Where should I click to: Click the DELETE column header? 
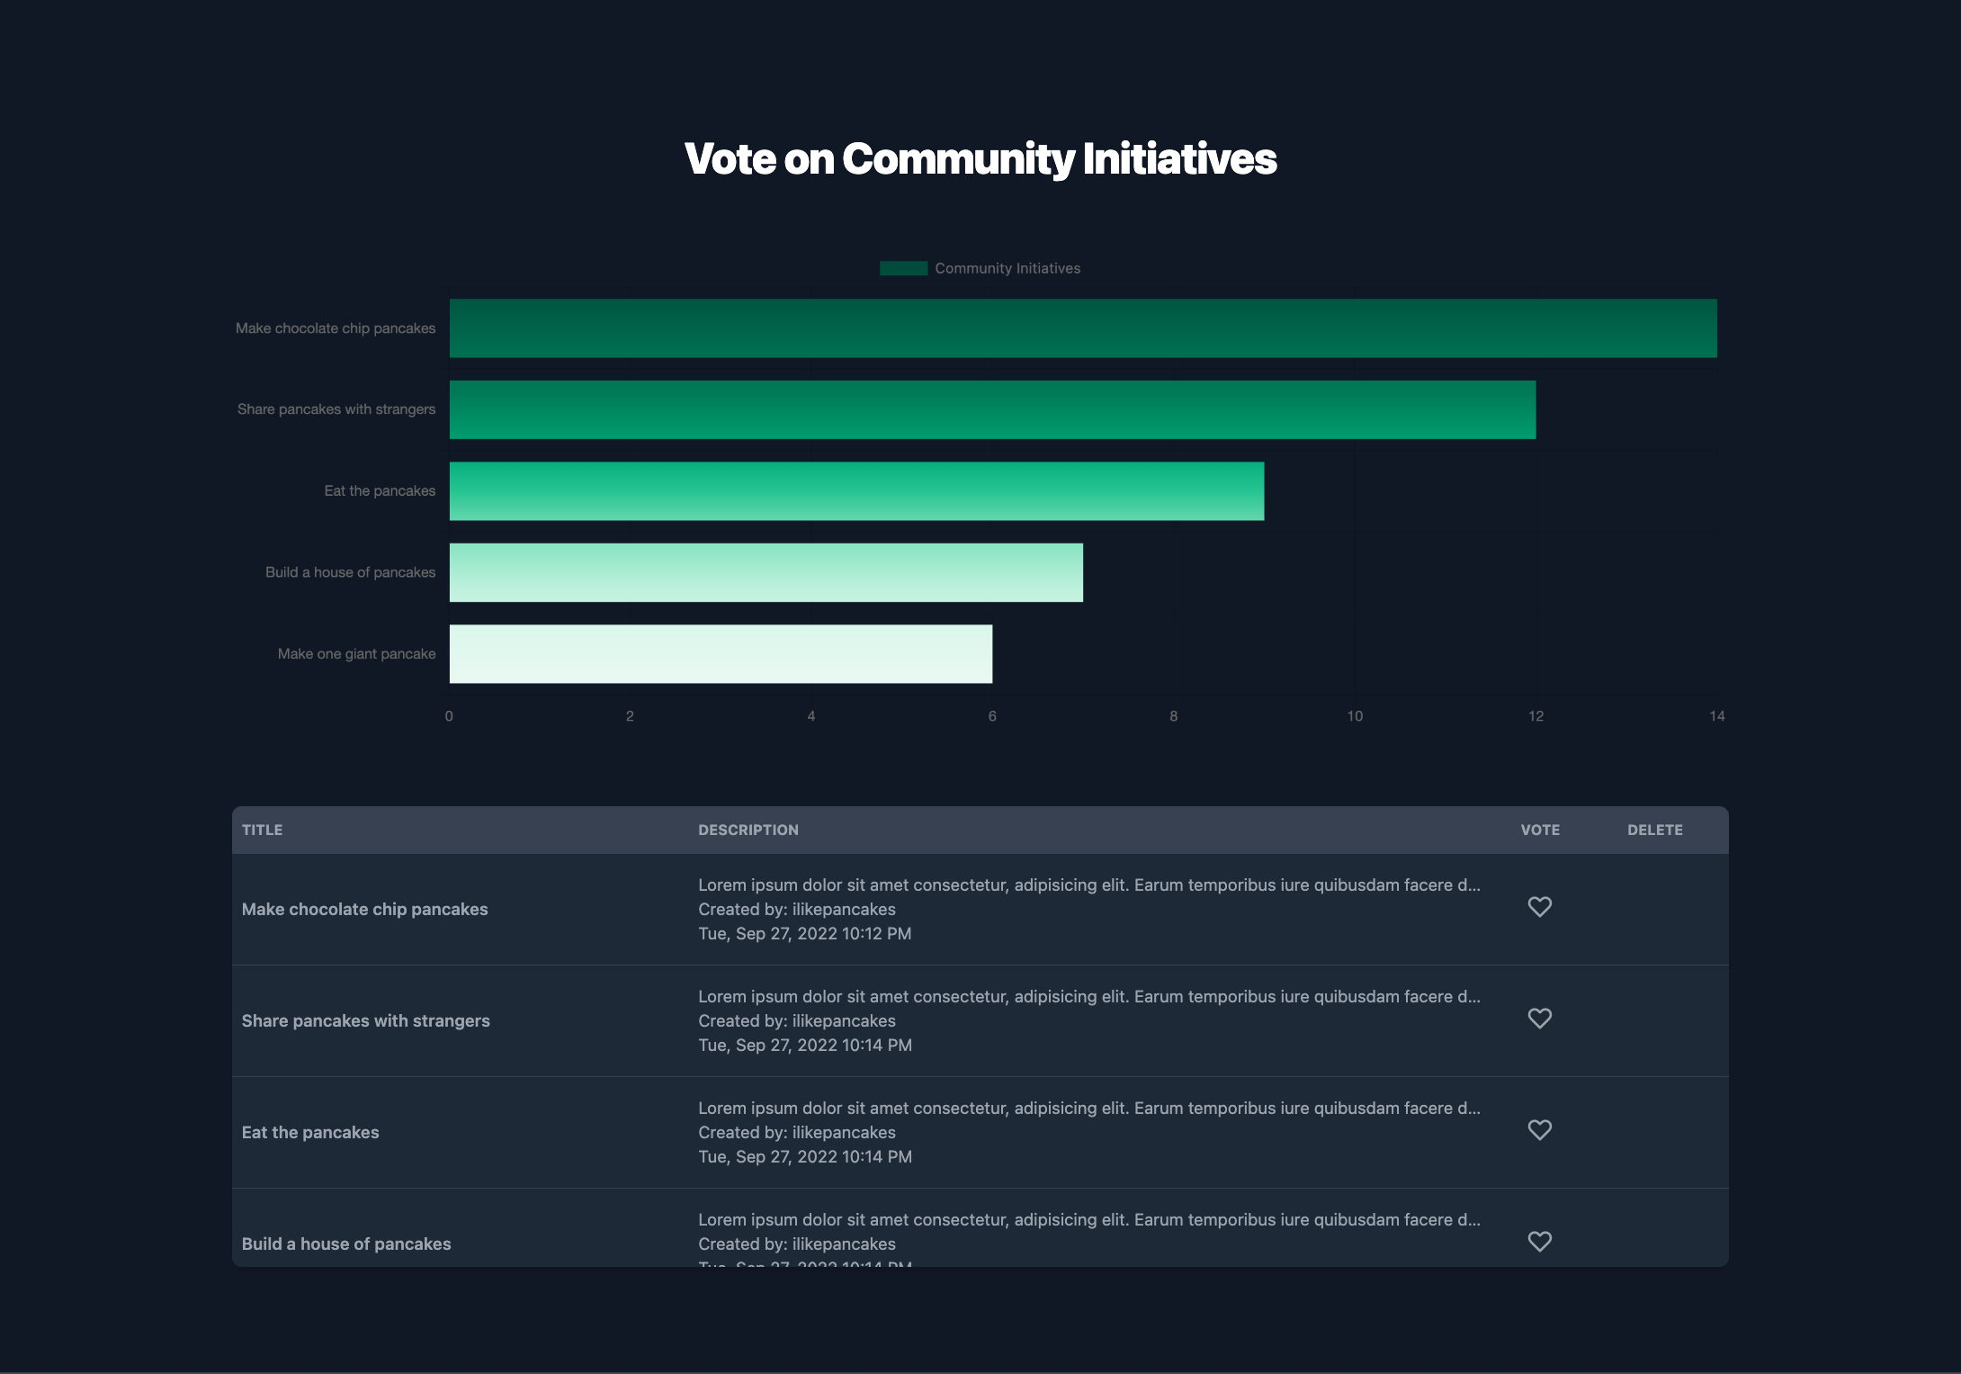tap(1654, 830)
